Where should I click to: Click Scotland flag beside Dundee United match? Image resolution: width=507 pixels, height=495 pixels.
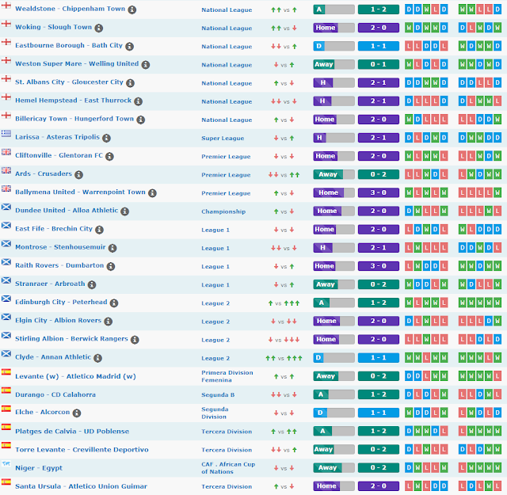click(x=6, y=207)
